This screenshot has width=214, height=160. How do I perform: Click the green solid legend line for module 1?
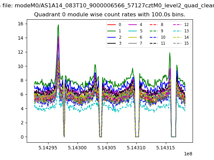pos(112,31)
